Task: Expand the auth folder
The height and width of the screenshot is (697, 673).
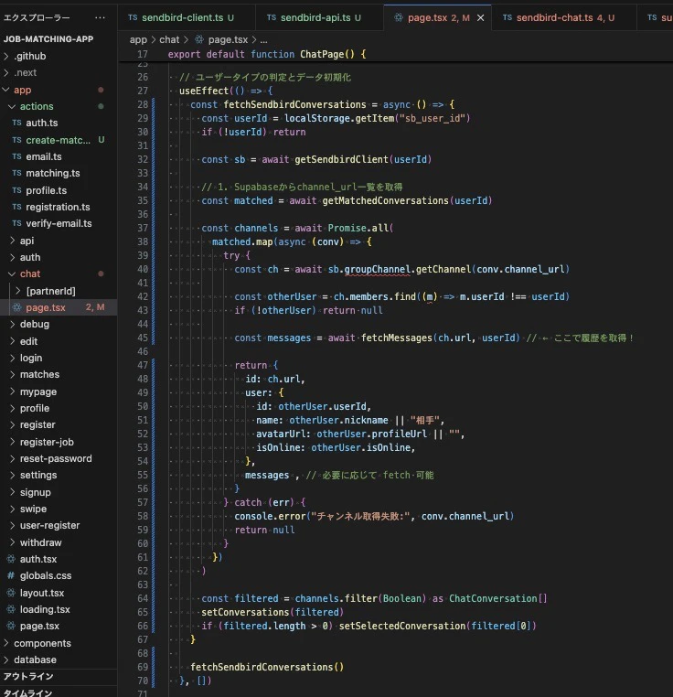Action: tap(59, 257)
